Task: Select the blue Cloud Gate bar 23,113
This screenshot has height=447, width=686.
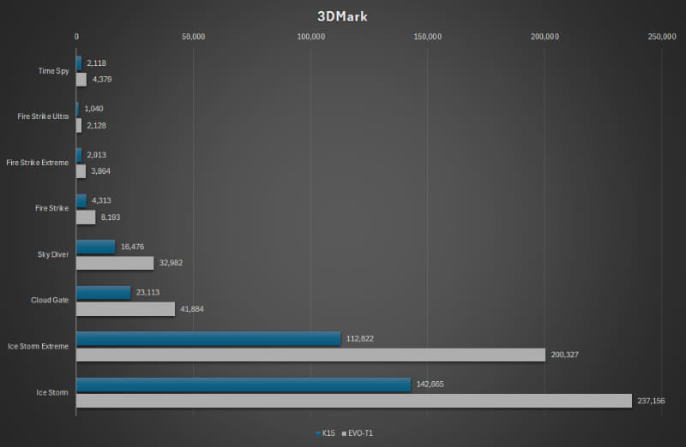Action: click(104, 293)
